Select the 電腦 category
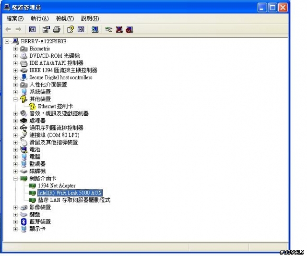 pyautogui.click(x=35, y=157)
